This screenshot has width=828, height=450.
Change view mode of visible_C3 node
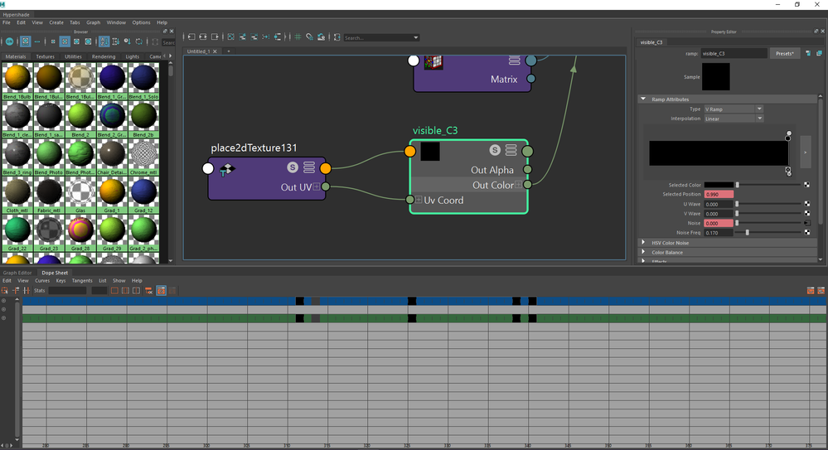(x=511, y=150)
